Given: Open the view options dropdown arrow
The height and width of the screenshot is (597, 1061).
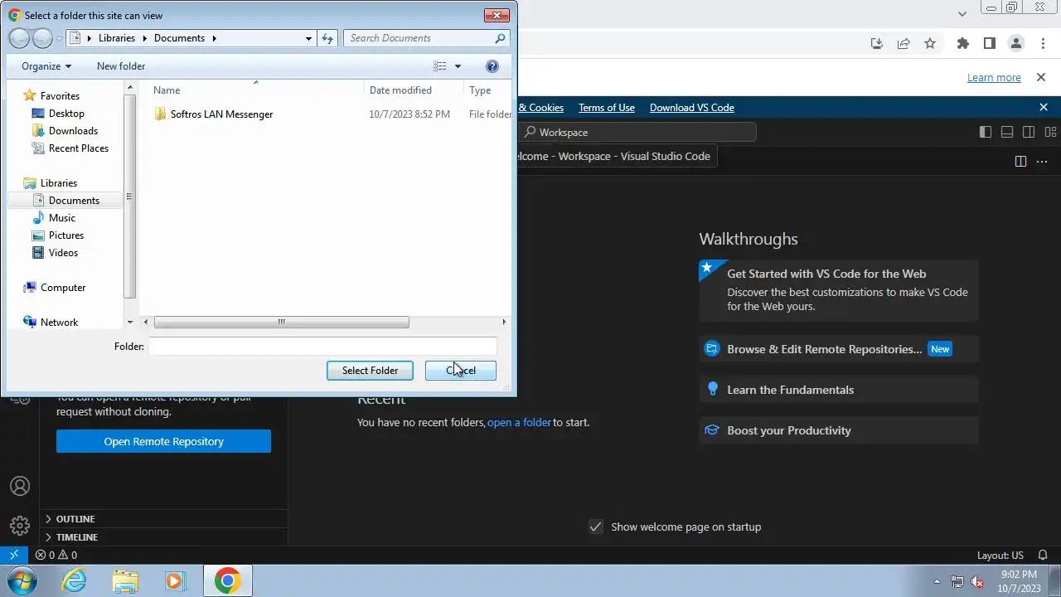Looking at the screenshot, I should pos(458,66).
